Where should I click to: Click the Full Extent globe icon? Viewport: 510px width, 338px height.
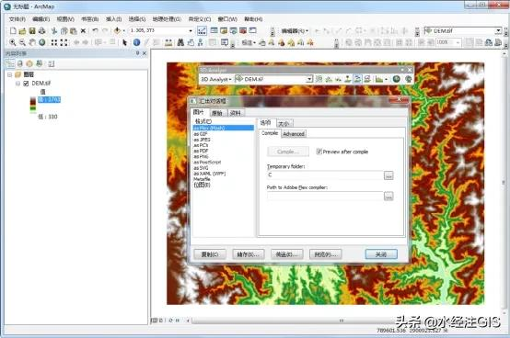pos(42,42)
